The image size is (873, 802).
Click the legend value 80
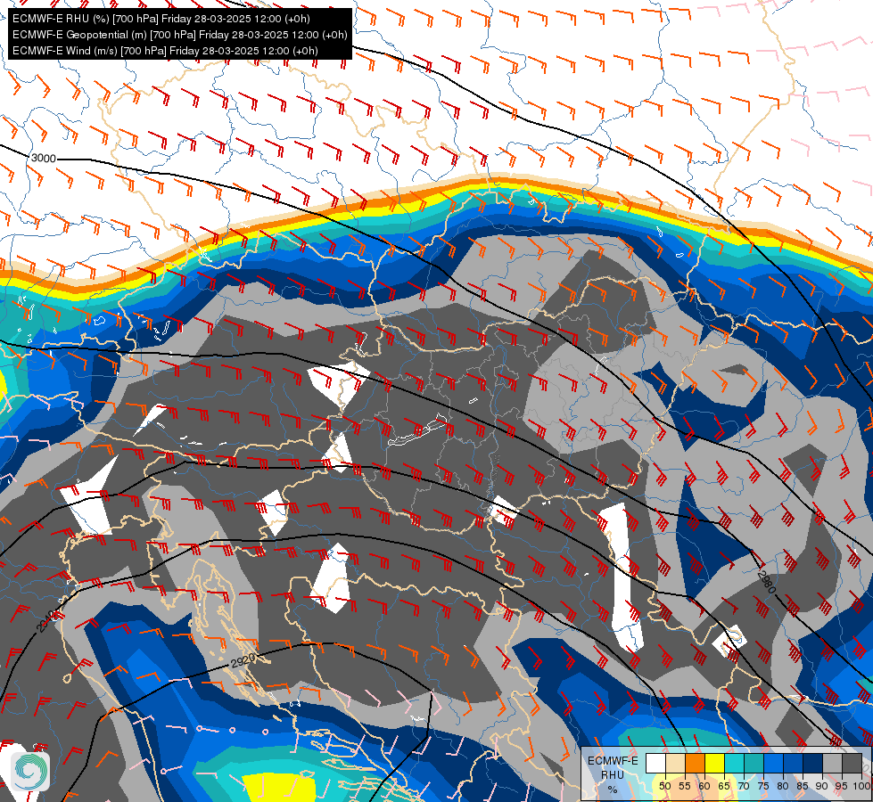(783, 786)
